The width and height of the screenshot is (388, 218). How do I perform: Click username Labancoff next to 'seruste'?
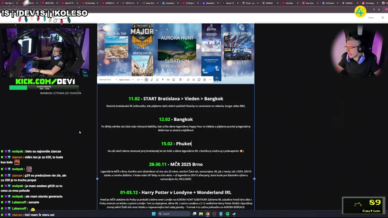click(x=19, y=202)
